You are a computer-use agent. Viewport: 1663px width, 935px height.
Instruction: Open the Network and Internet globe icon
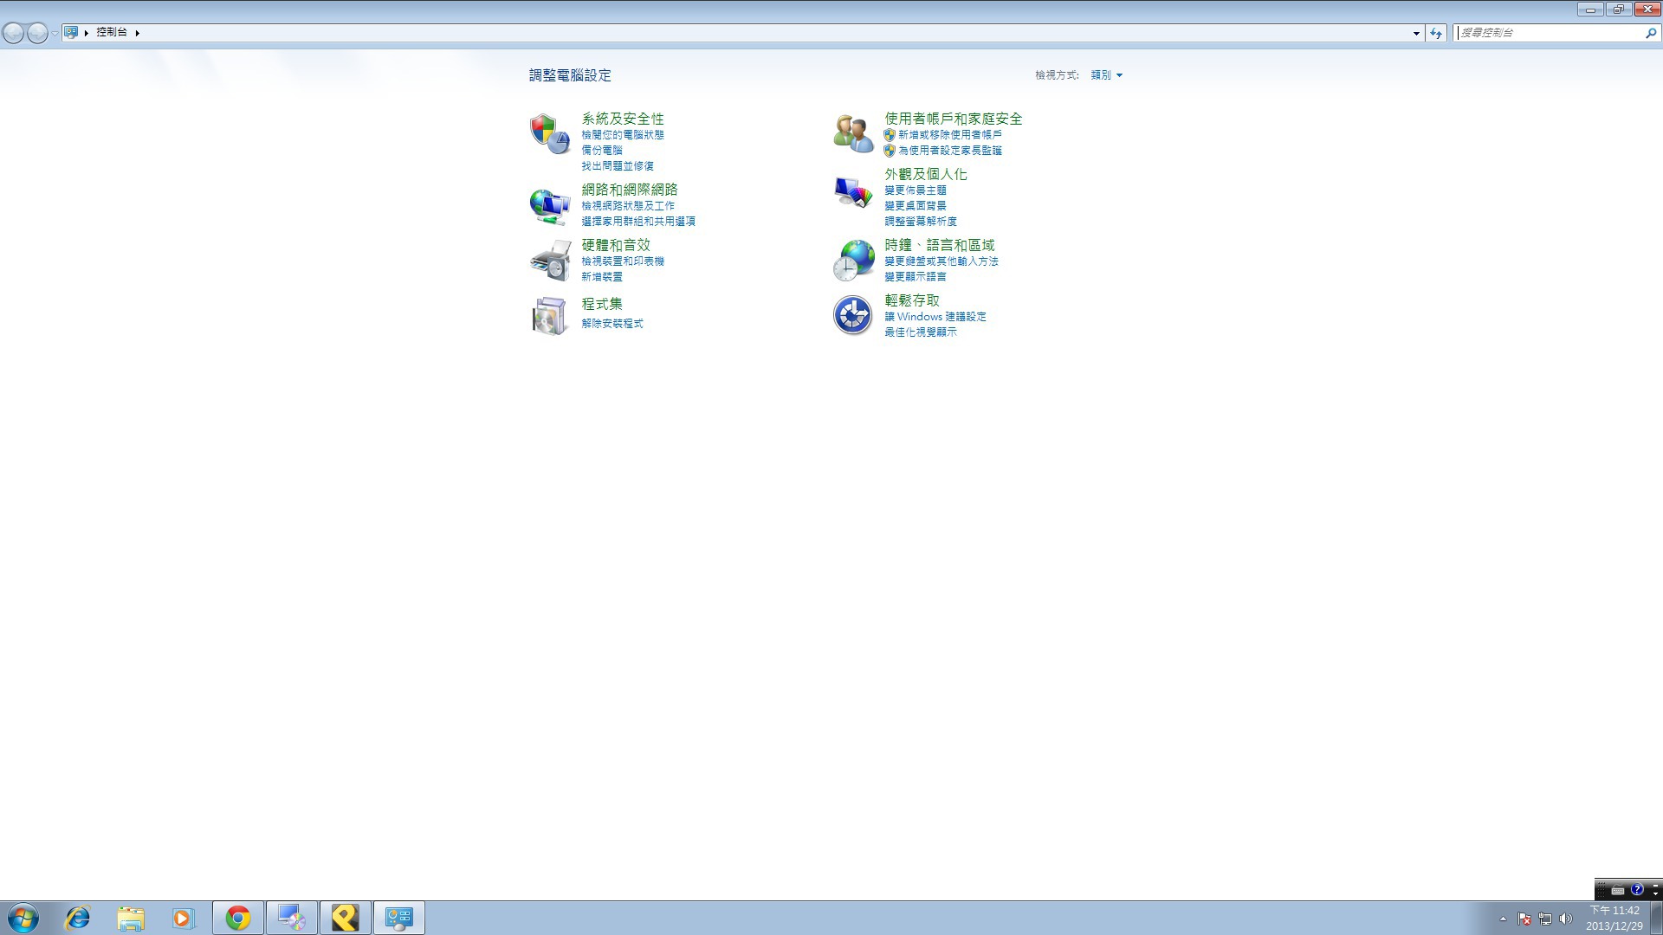(x=549, y=206)
